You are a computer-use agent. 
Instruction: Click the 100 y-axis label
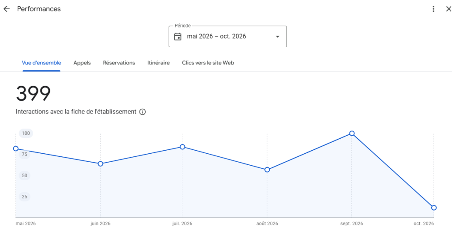click(26, 133)
